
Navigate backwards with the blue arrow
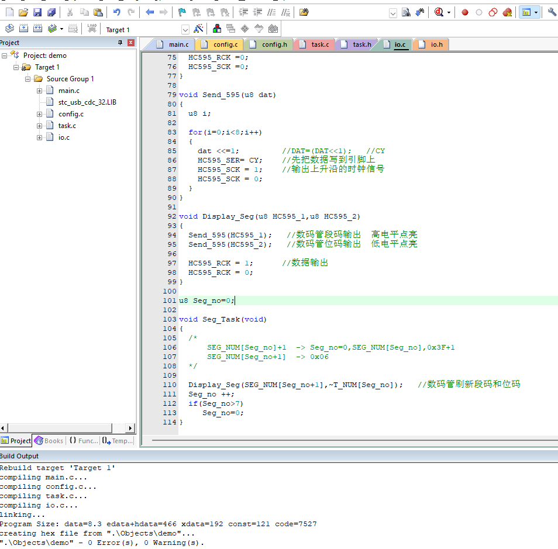point(150,12)
